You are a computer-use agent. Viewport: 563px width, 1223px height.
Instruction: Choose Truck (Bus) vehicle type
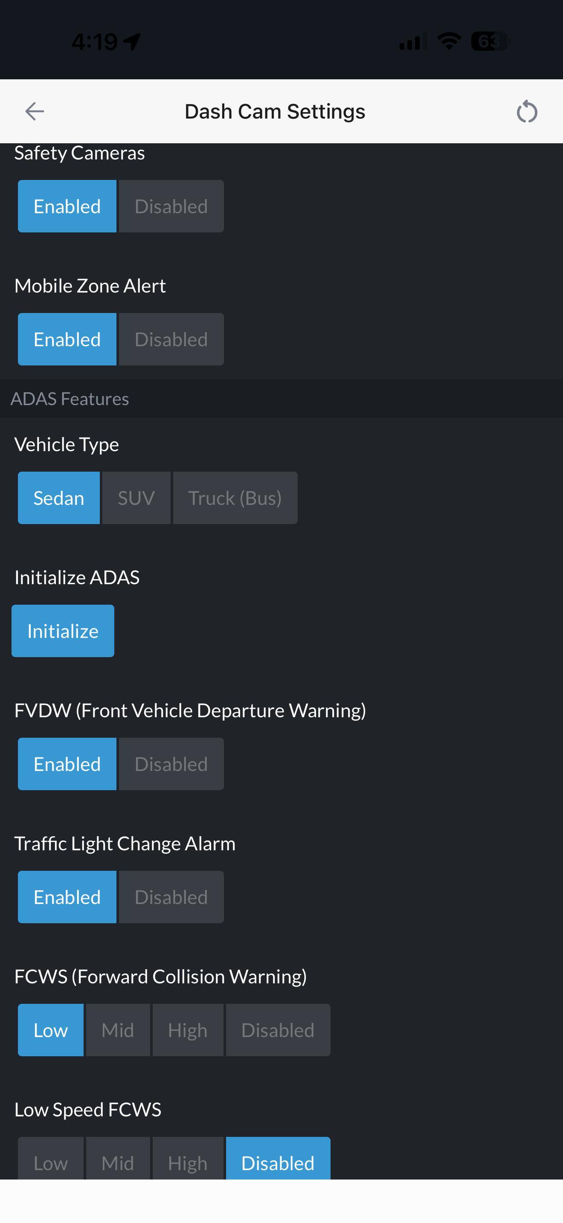[235, 498]
